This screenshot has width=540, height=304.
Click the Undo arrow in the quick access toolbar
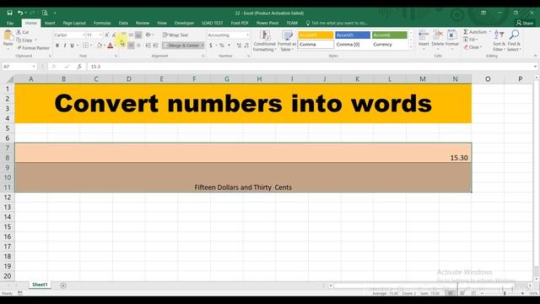(x=20, y=13)
